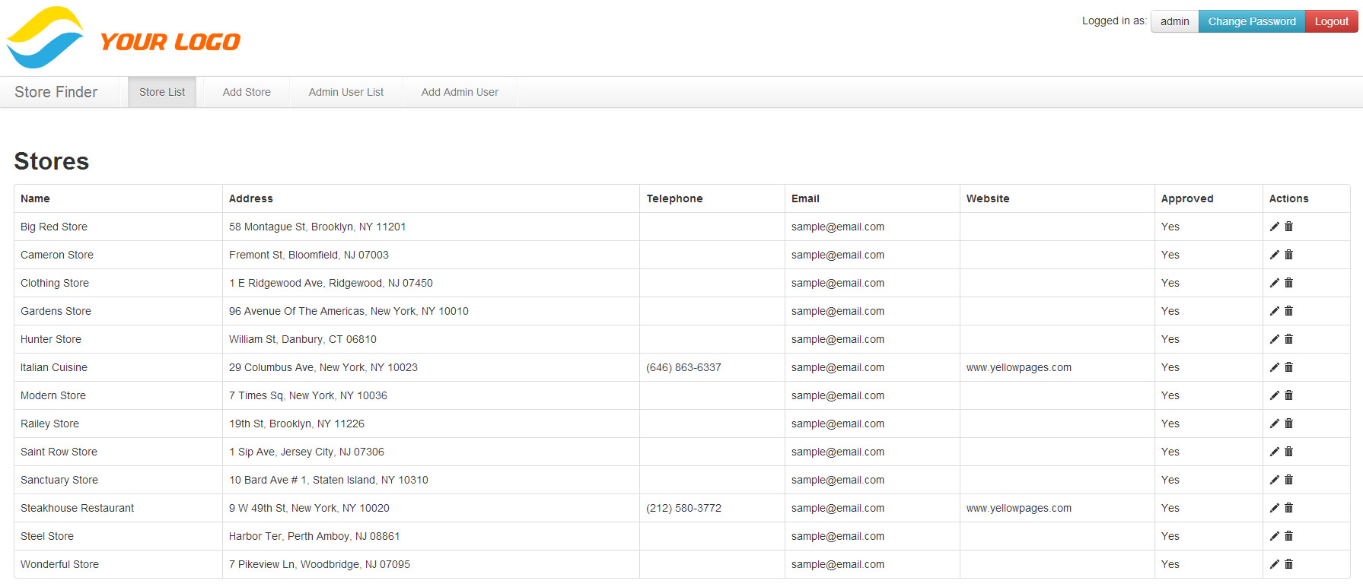The width and height of the screenshot is (1363, 587).
Task: Delete the Wonderful Store entry
Action: coord(1289,564)
